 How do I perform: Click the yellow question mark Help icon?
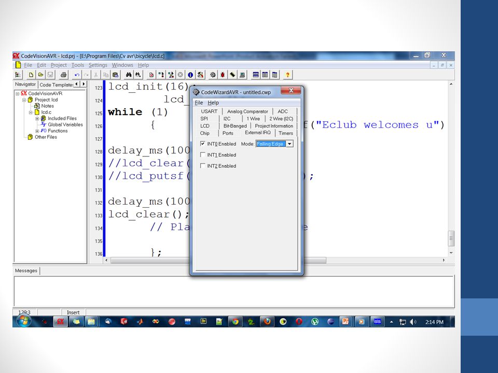click(288, 75)
